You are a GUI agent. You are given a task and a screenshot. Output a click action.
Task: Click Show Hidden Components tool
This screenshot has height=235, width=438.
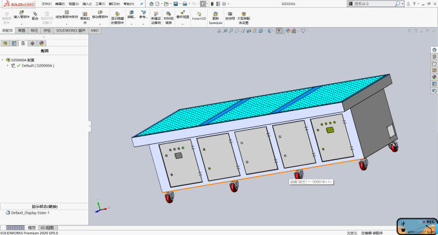(117, 18)
